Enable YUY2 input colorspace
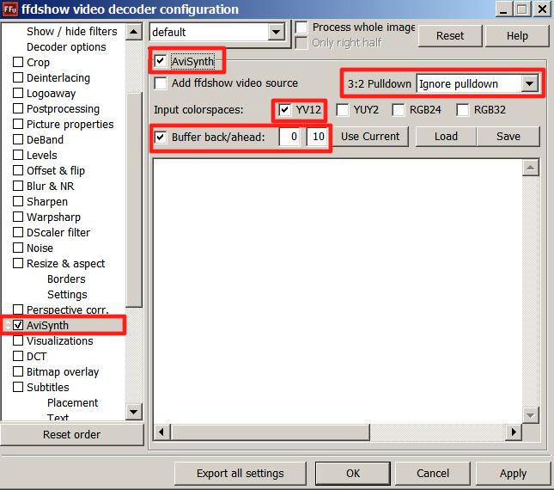The width and height of the screenshot is (554, 490). coord(343,110)
